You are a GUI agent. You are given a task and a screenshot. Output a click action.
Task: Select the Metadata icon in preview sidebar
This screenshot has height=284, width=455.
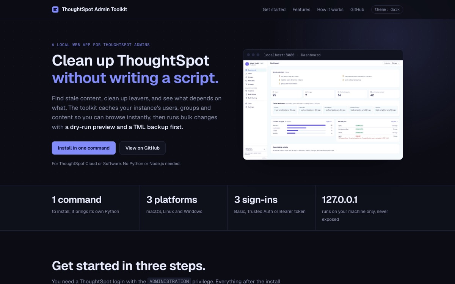246,81
